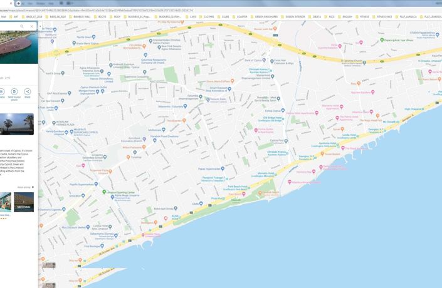Screen dimensions: 442x288
Task: Open the DESIGN INTERIOR bookmark folder
Action: (x=293, y=17)
